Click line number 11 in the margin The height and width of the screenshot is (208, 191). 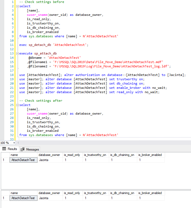pyautogui.click(x=12, y=45)
